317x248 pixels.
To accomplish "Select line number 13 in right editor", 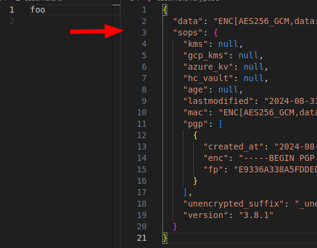I will [x=142, y=147].
